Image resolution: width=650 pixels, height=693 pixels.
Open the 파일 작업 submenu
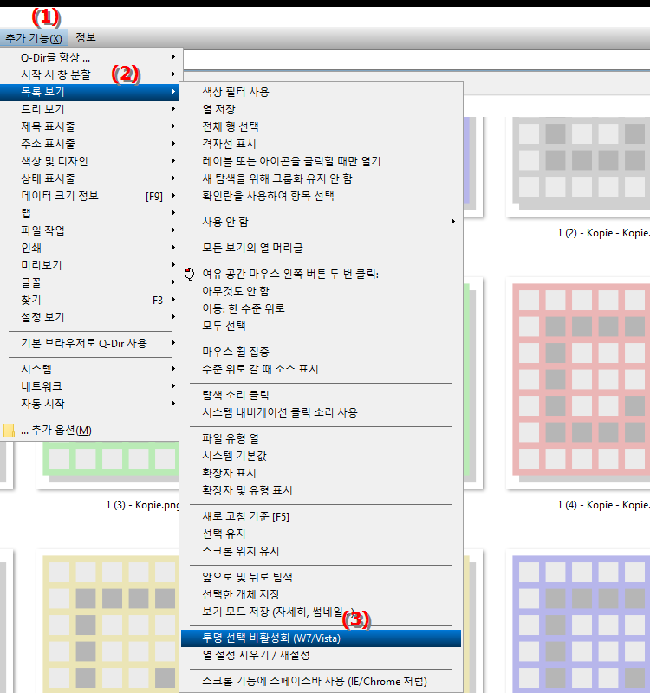point(90,230)
